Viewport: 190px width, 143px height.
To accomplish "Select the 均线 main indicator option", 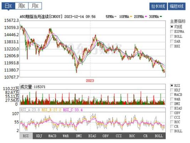I will tap(176, 26).
